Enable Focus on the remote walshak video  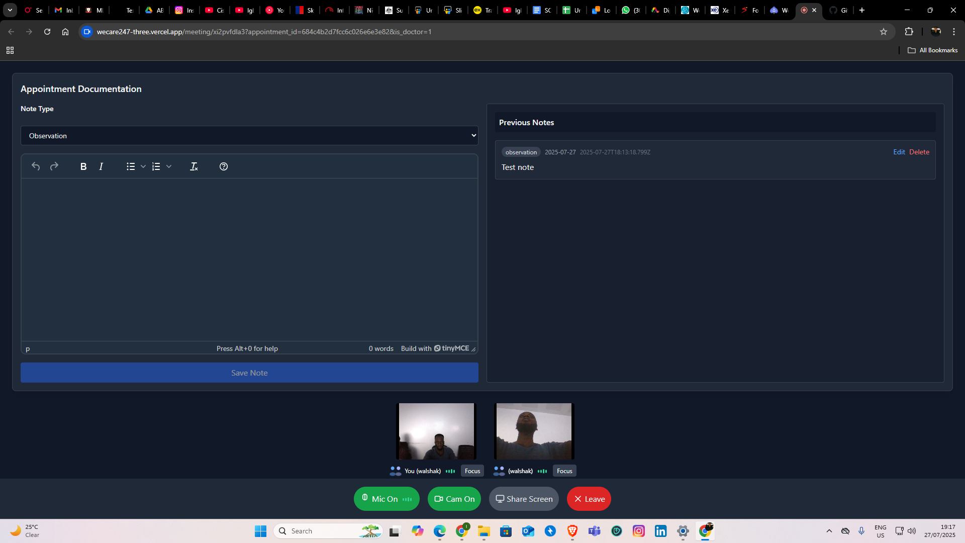pyautogui.click(x=564, y=471)
